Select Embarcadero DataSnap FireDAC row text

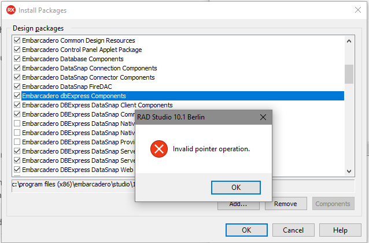(67, 87)
